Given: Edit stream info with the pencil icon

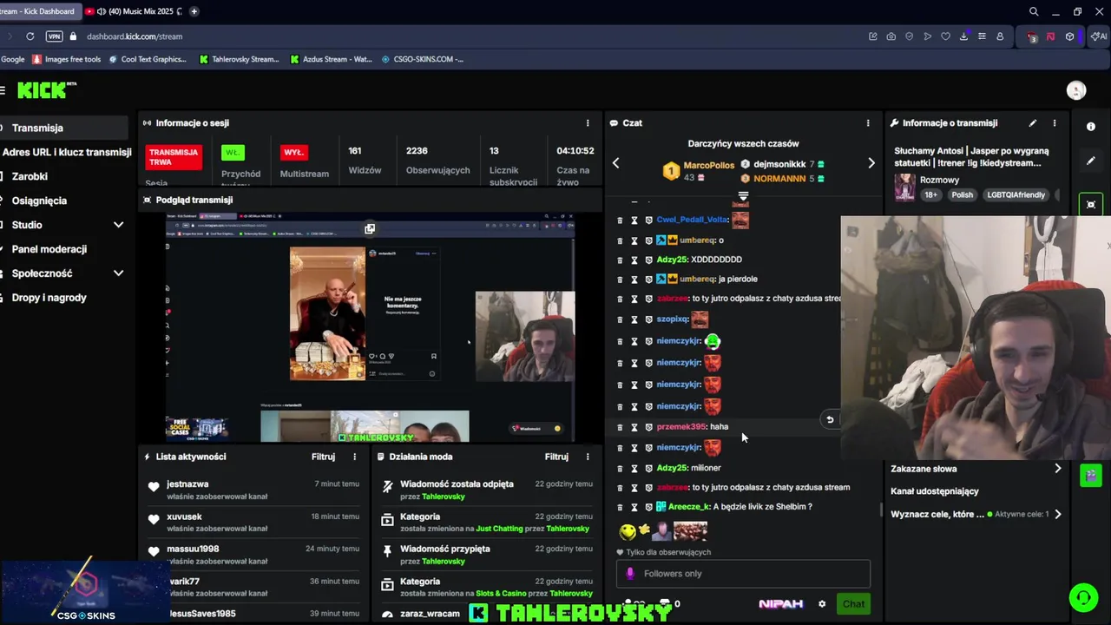Looking at the screenshot, I should point(1033,123).
